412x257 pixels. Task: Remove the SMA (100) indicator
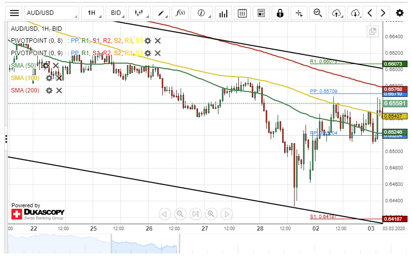coord(59,78)
